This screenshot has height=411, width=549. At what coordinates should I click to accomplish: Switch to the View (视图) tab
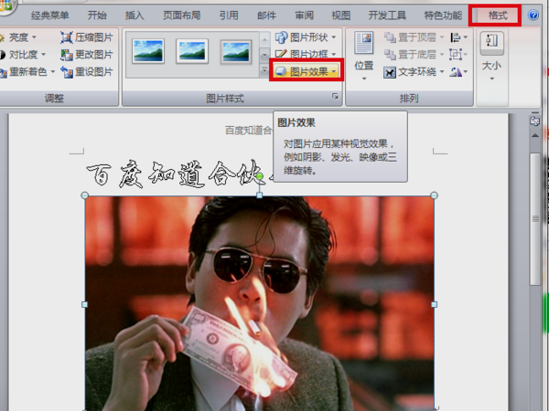[x=341, y=16]
